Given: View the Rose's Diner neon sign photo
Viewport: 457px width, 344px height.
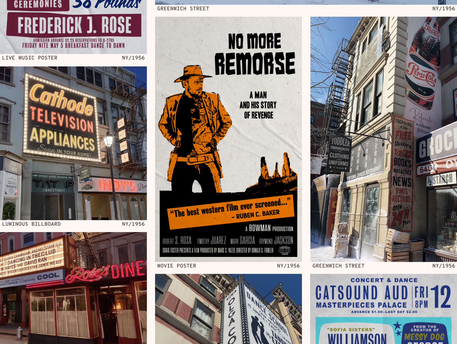Looking at the screenshot, I should (73, 288).
